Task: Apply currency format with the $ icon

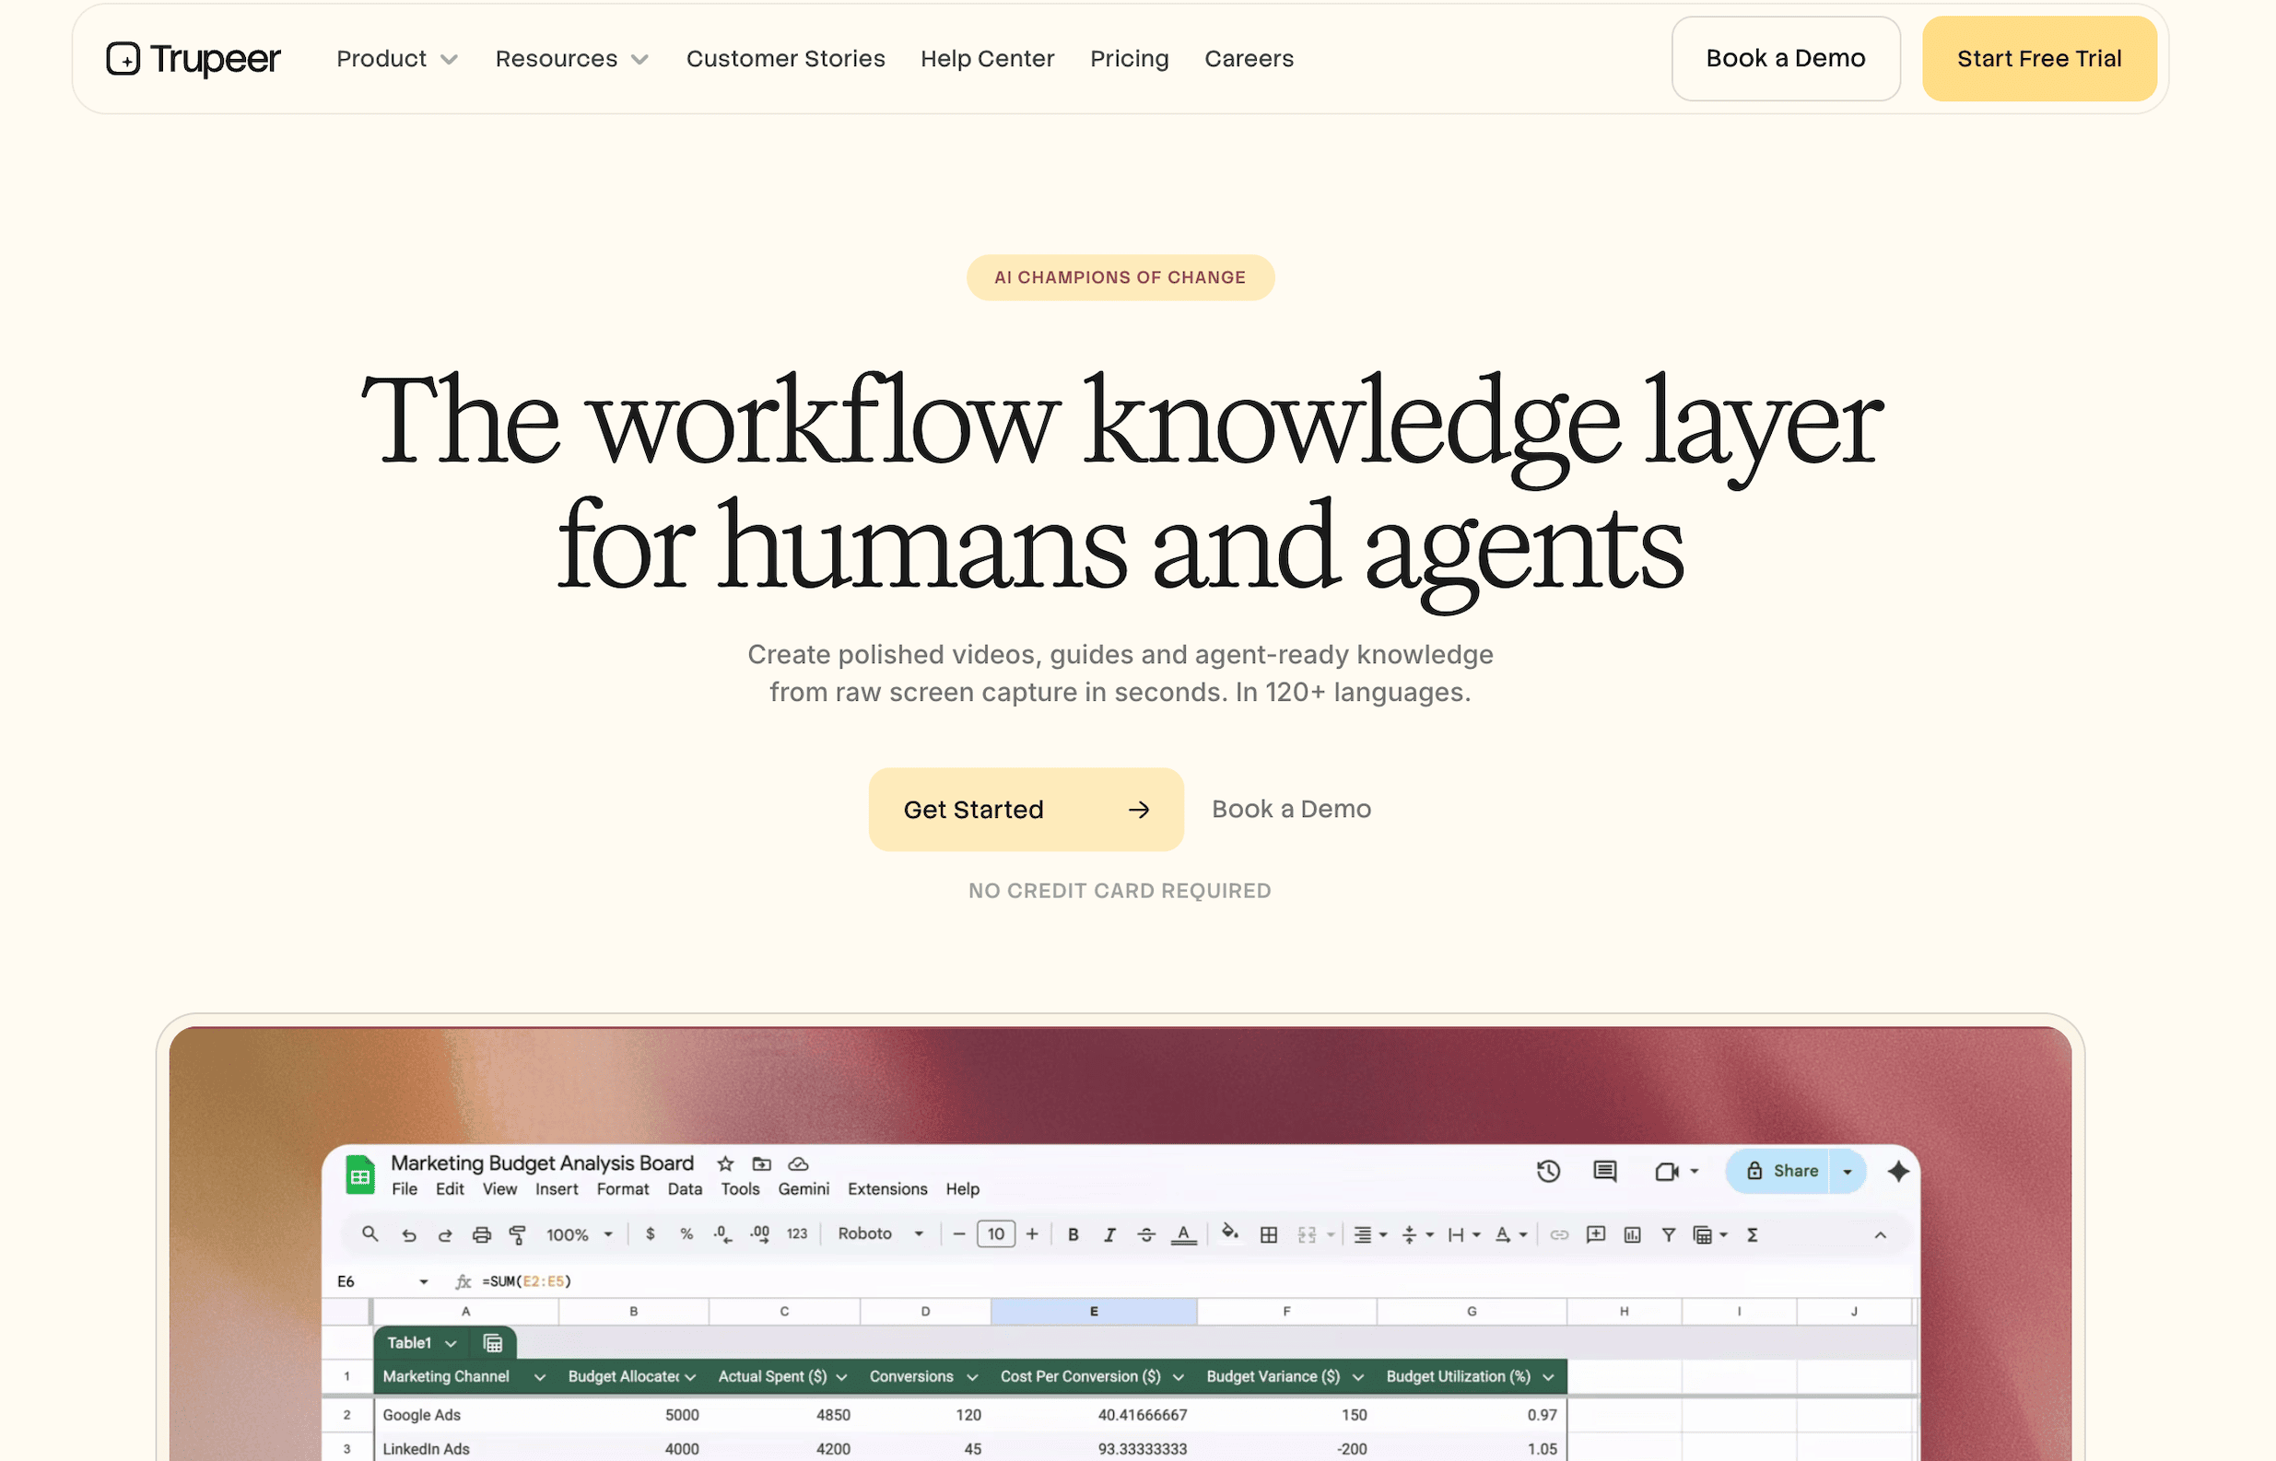Action: click(650, 1234)
